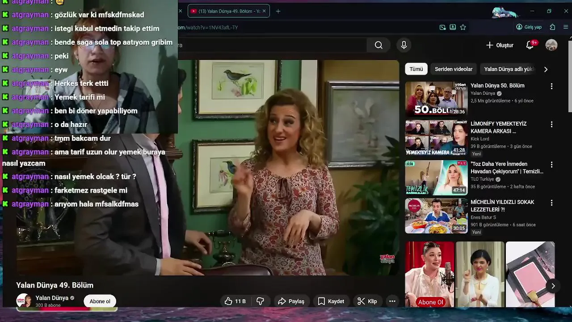
Task: Click the YouTube search input field
Action: coord(273,45)
